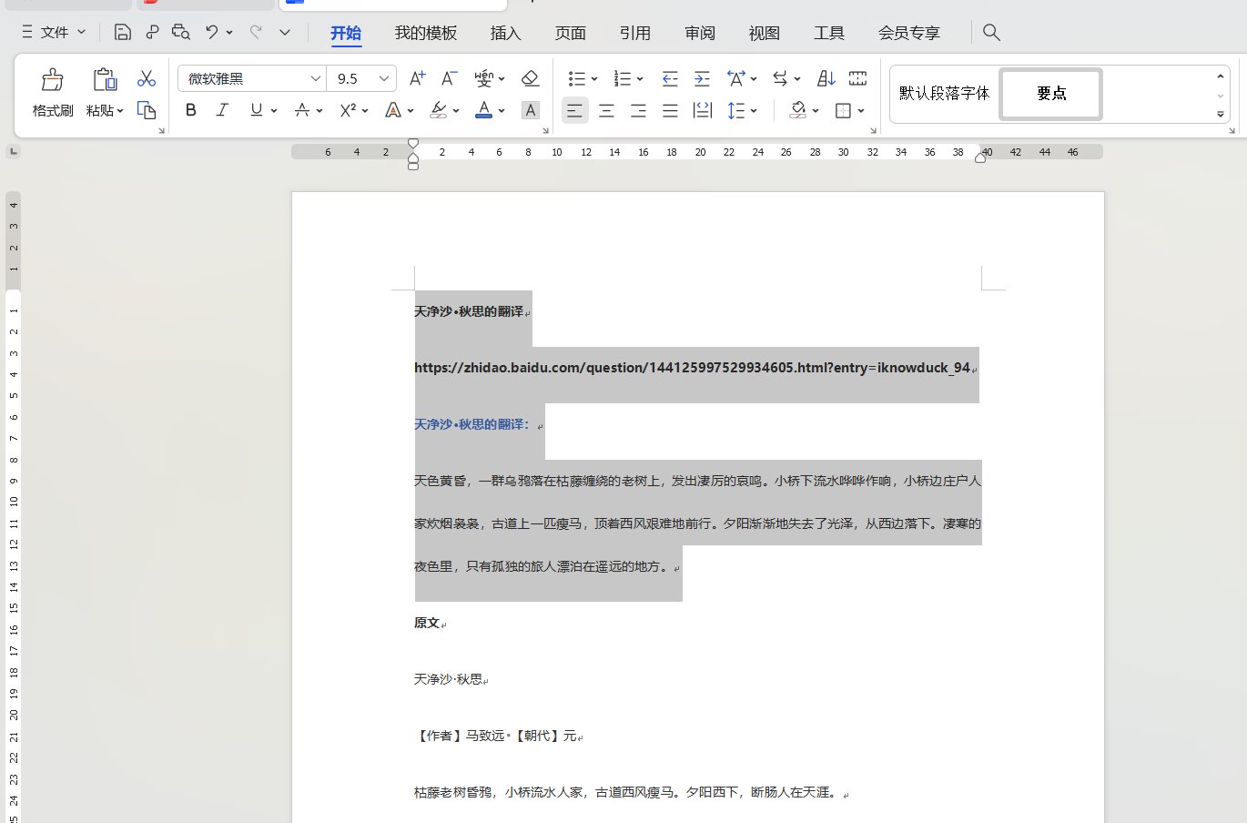Switch to the 审阅 (Review) tab
This screenshot has height=823, width=1247.
click(x=700, y=33)
